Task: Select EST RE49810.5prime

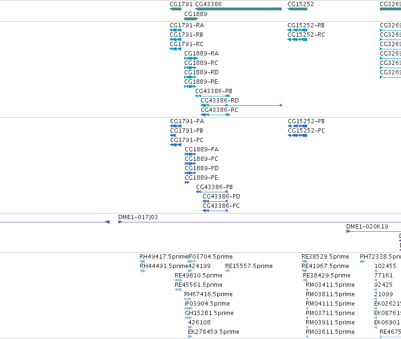Action: [x=198, y=276]
